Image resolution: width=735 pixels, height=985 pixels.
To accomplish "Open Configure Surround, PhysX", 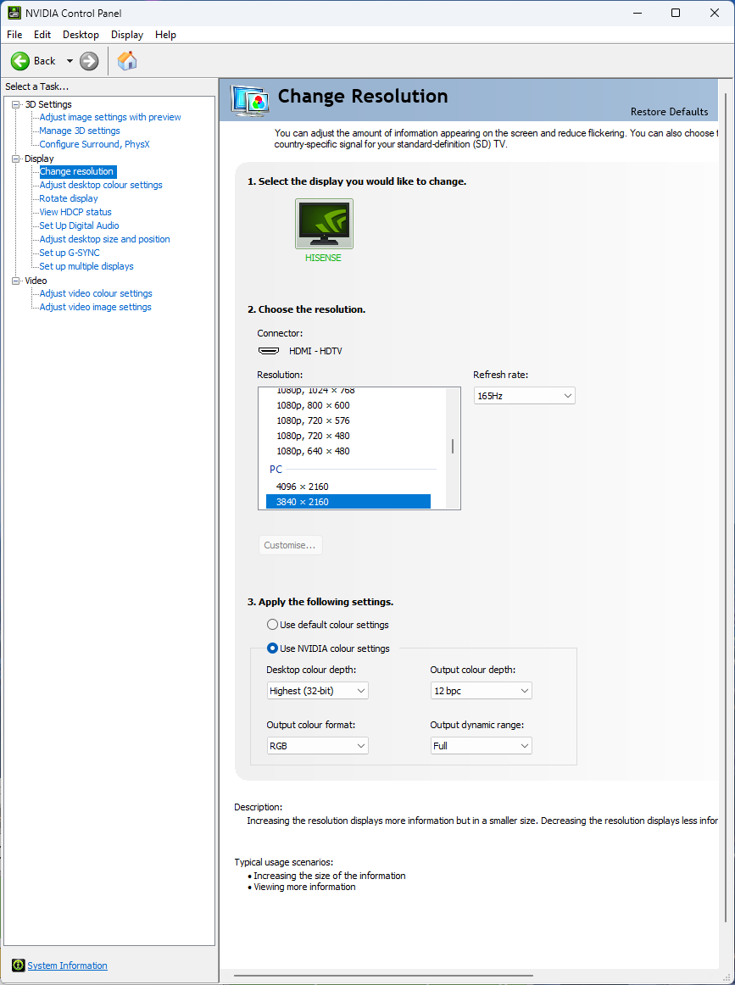I will tap(94, 144).
